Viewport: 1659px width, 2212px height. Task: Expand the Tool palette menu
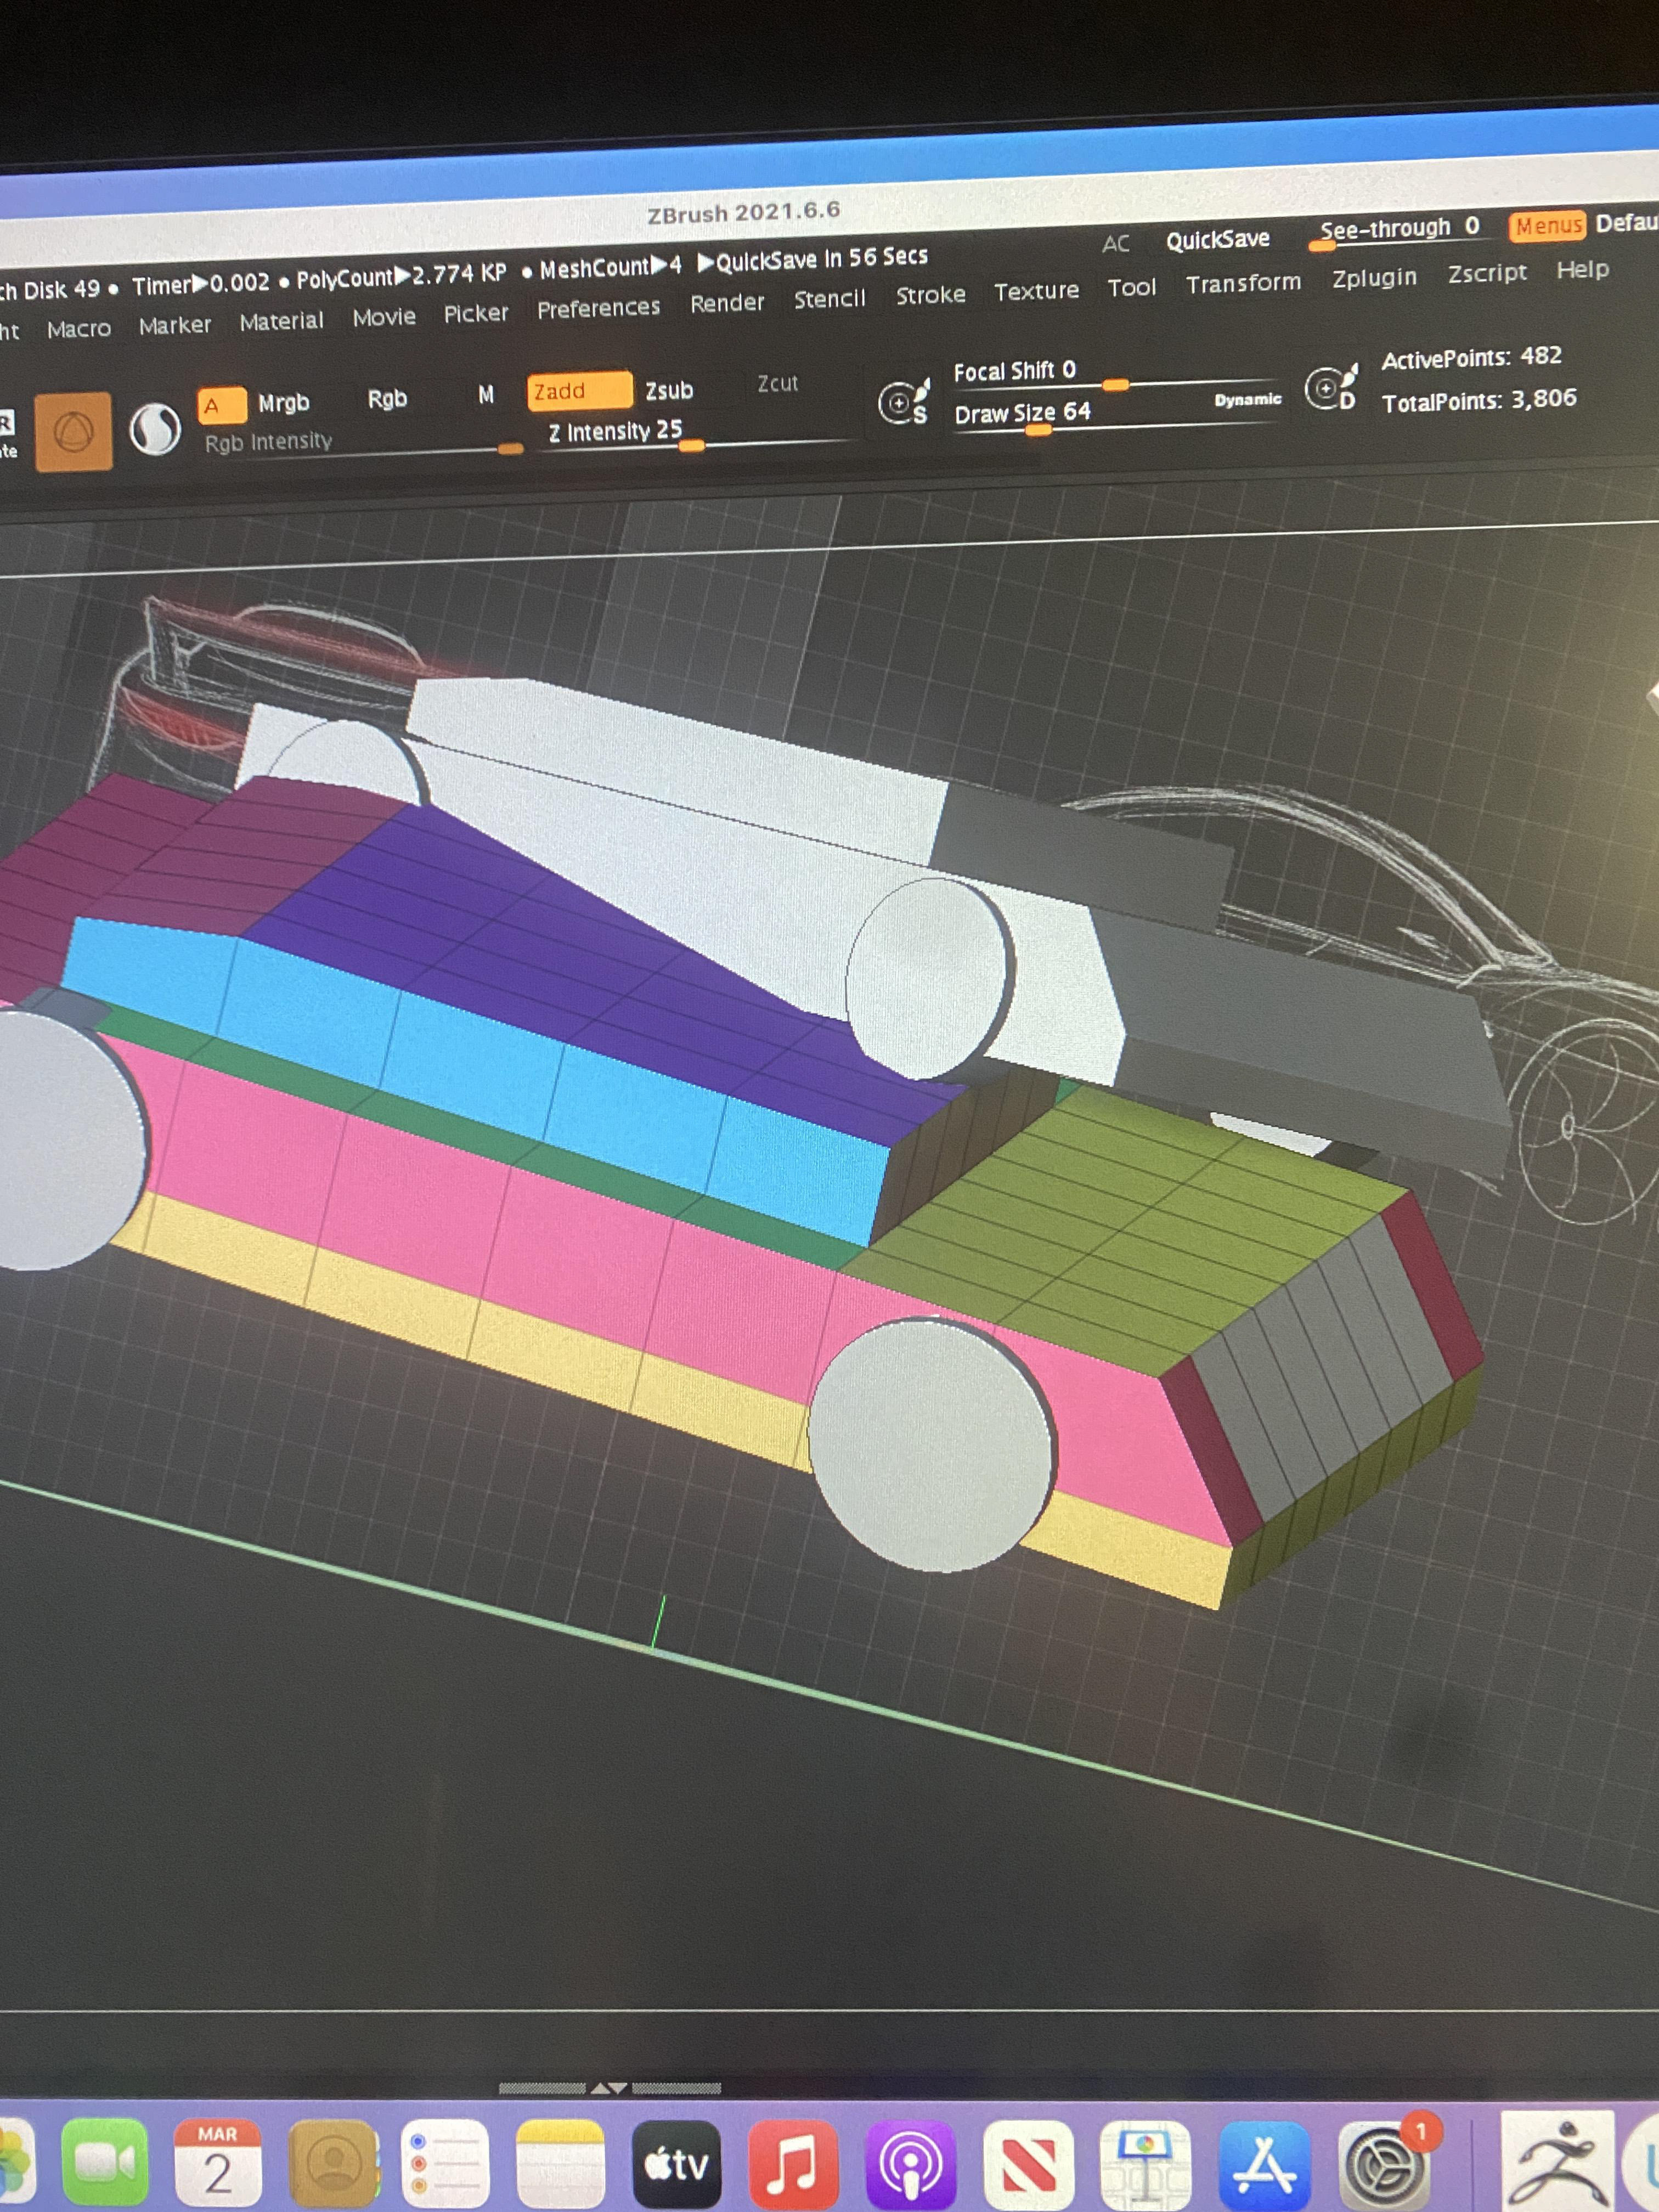click(1131, 288)
